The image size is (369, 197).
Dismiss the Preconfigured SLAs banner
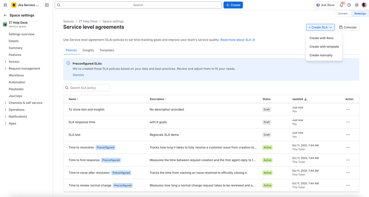78,75
